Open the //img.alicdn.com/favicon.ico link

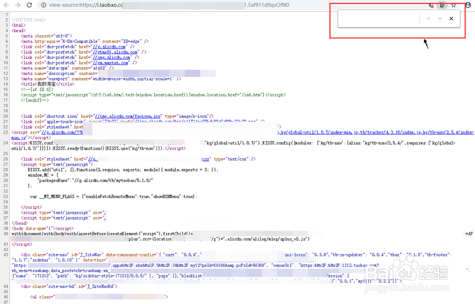(x=128, y=116)
